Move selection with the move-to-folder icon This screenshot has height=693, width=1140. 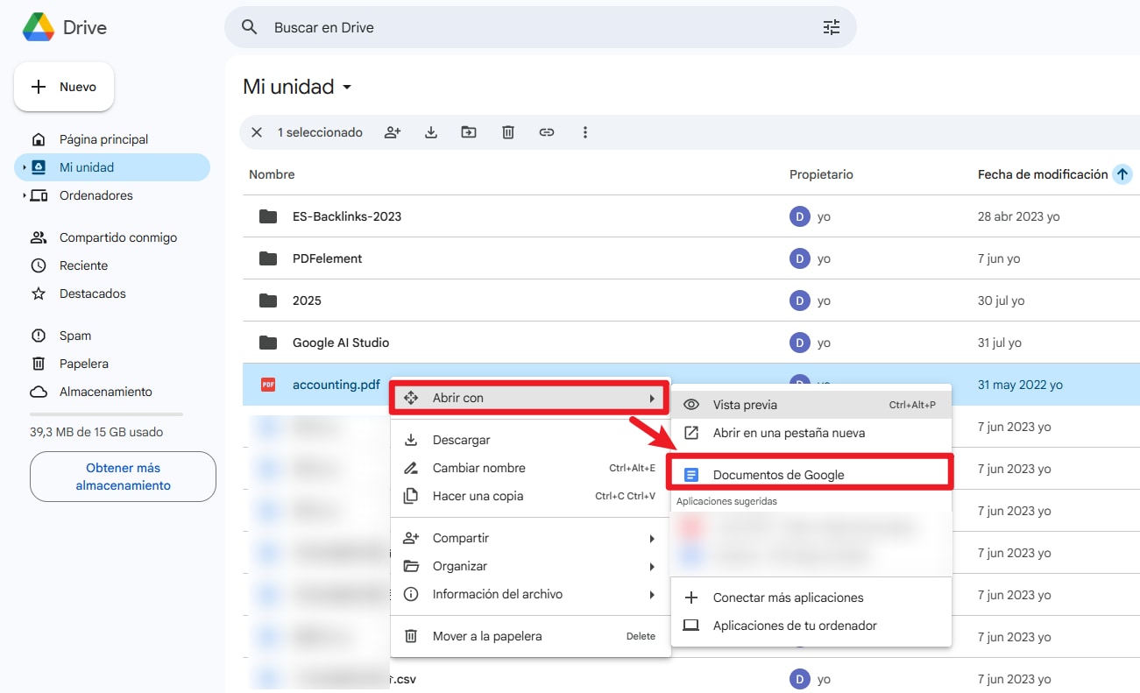(468, 131)
